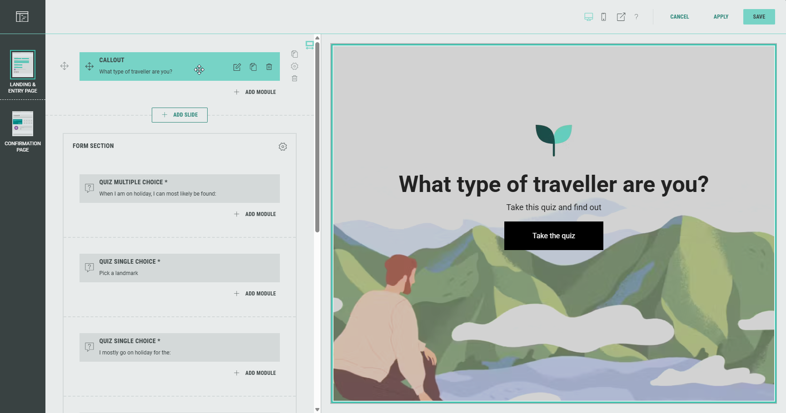This screenshot has width=786, height=413.
Task: Open the Confirmation Page tab
Action: point(23,132)
